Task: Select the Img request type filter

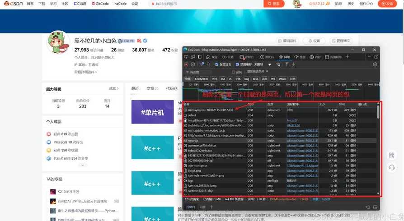Action: tap(247, 79)
